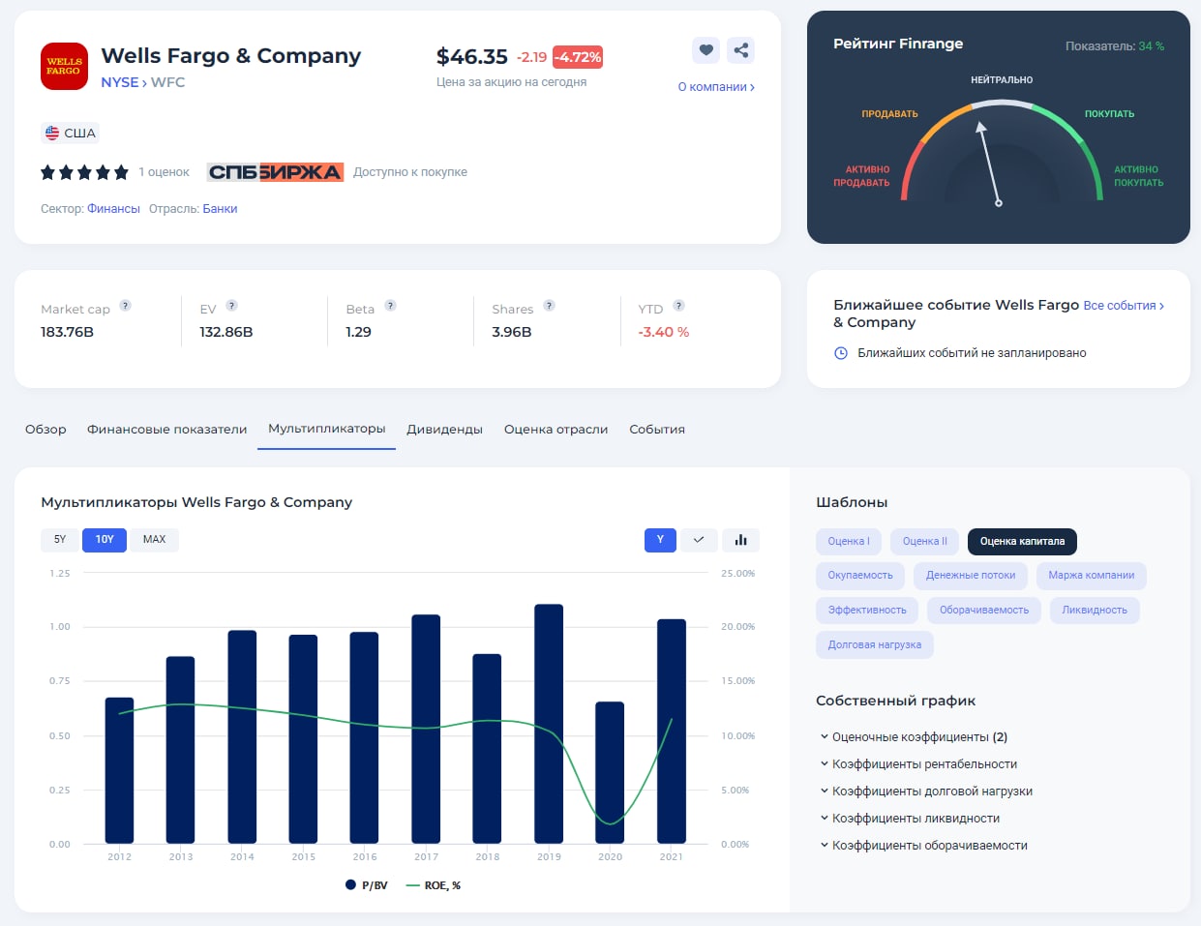Click the clock icon near events
The height and width of the screenshot is (926, 1201).
click(841, 353)
